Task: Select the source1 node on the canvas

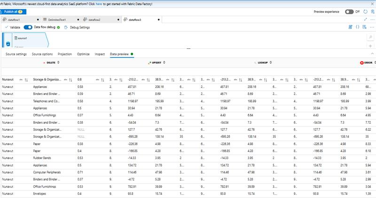Action: click(x=25, y=40)
